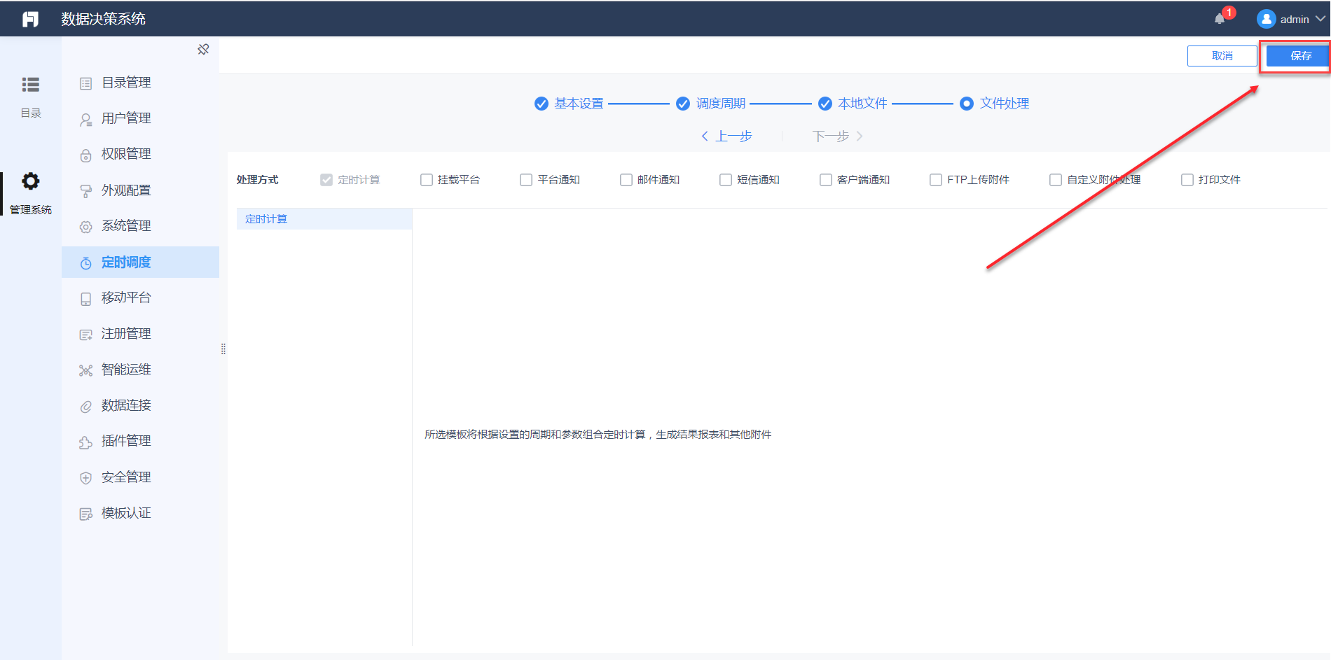Click the 下一步 button
Screen dimensions: 1331x660
point(838,136)
